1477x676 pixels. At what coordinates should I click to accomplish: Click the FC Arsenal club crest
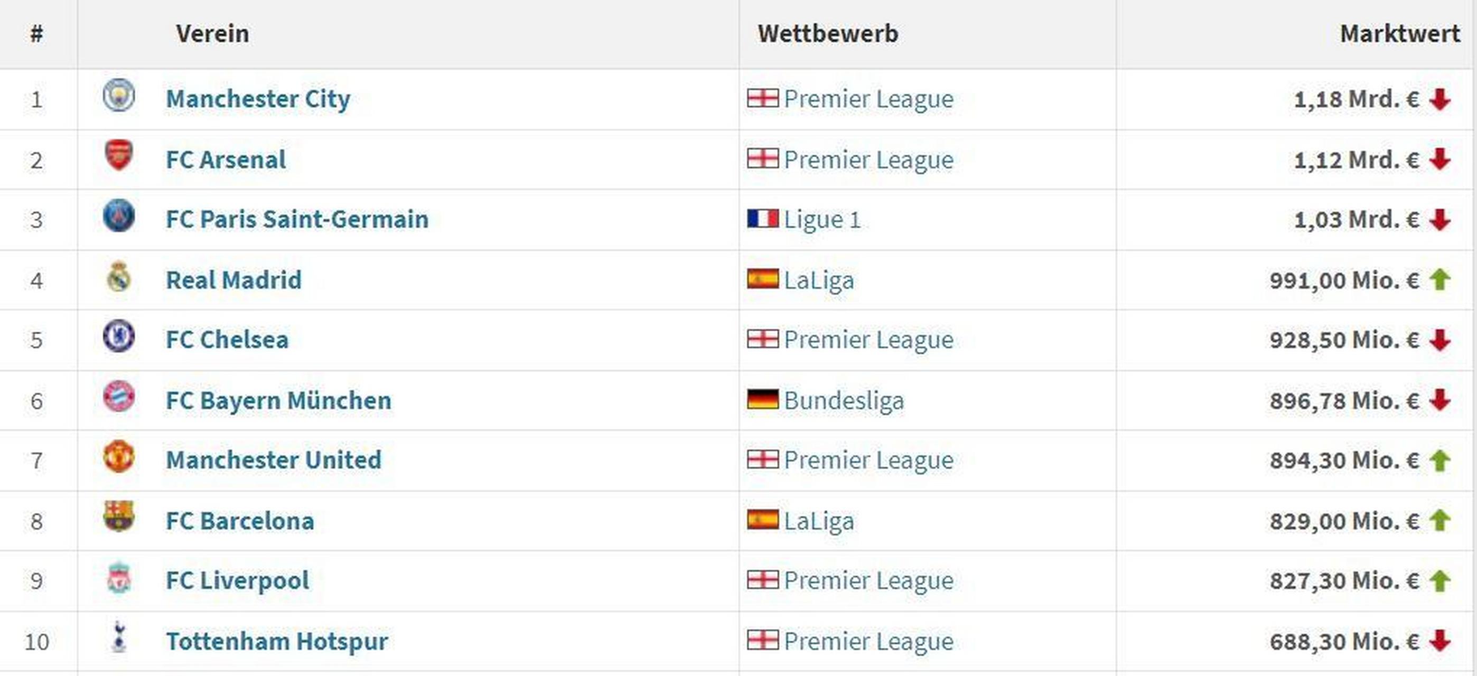coord(119,155)
